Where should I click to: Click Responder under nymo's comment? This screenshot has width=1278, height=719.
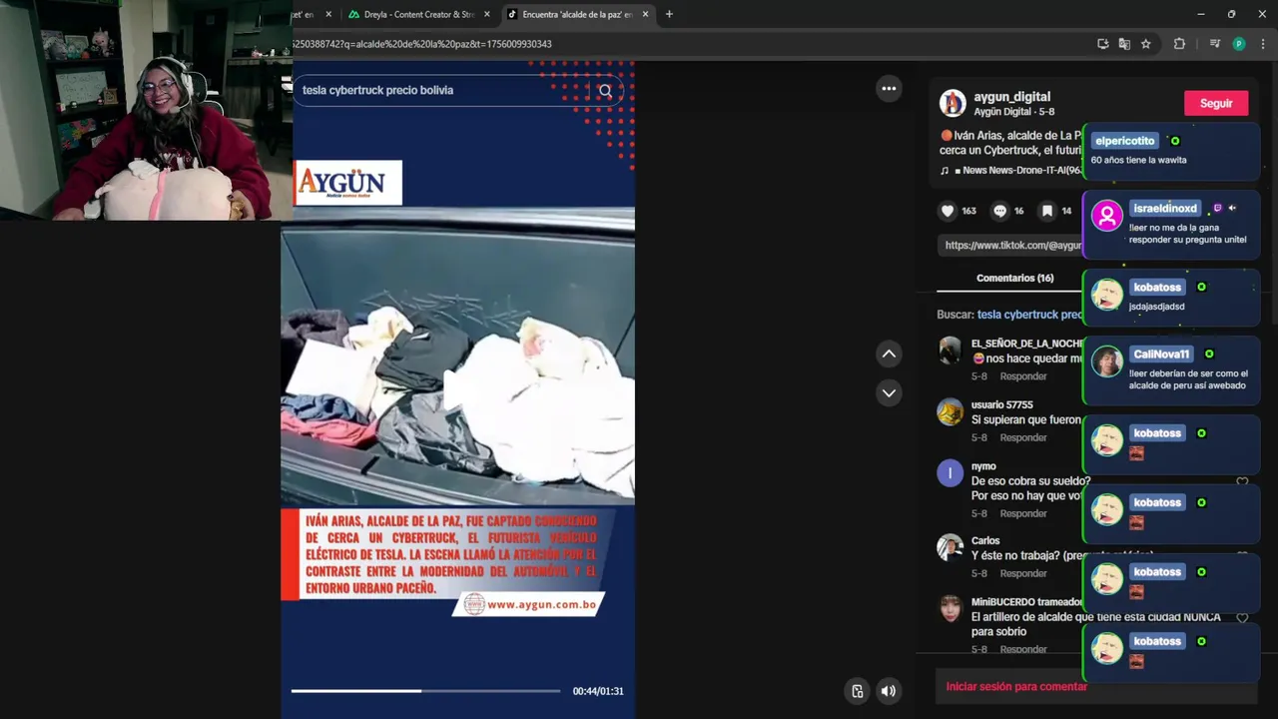click(x=1023, y=513)
